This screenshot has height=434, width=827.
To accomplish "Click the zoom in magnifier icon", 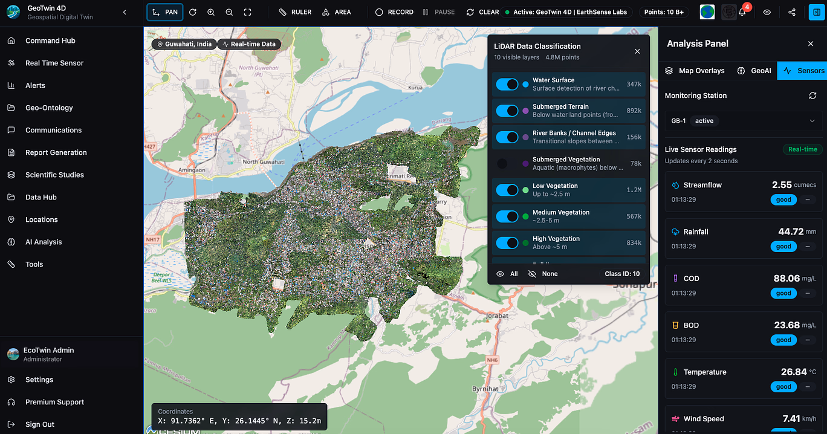I will click(211, 12).
